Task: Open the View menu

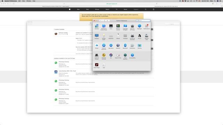Action: pos(23,1)
